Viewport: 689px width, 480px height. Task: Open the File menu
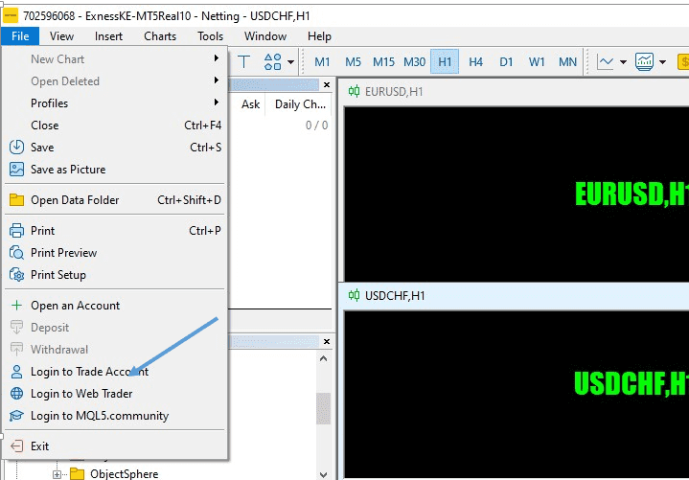pos(20,36)
